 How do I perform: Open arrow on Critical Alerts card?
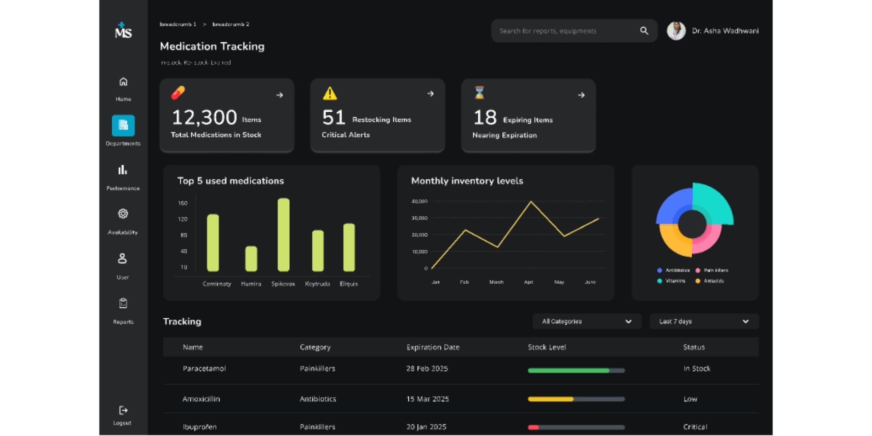(x=431, y=94)
